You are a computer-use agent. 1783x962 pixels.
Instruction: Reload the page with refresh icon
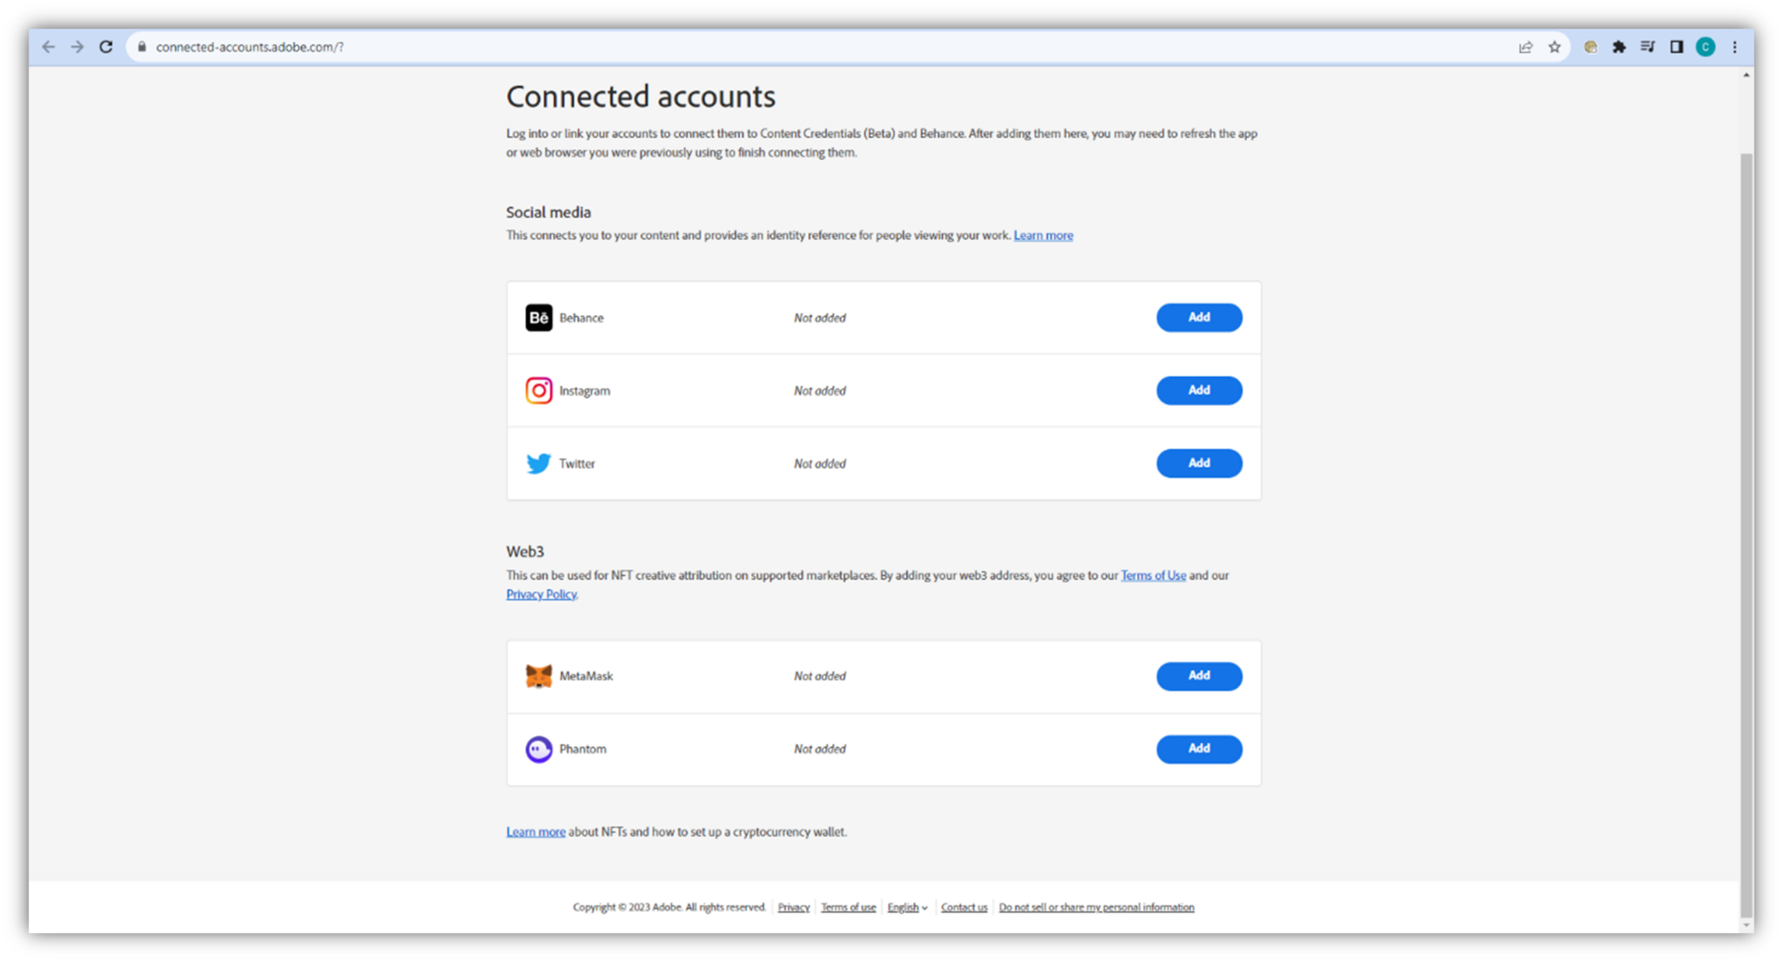point(106,47)
